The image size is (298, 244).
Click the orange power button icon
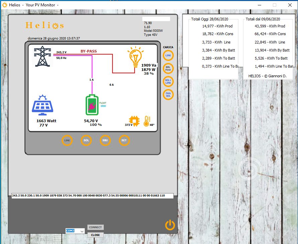pos(170,225)
